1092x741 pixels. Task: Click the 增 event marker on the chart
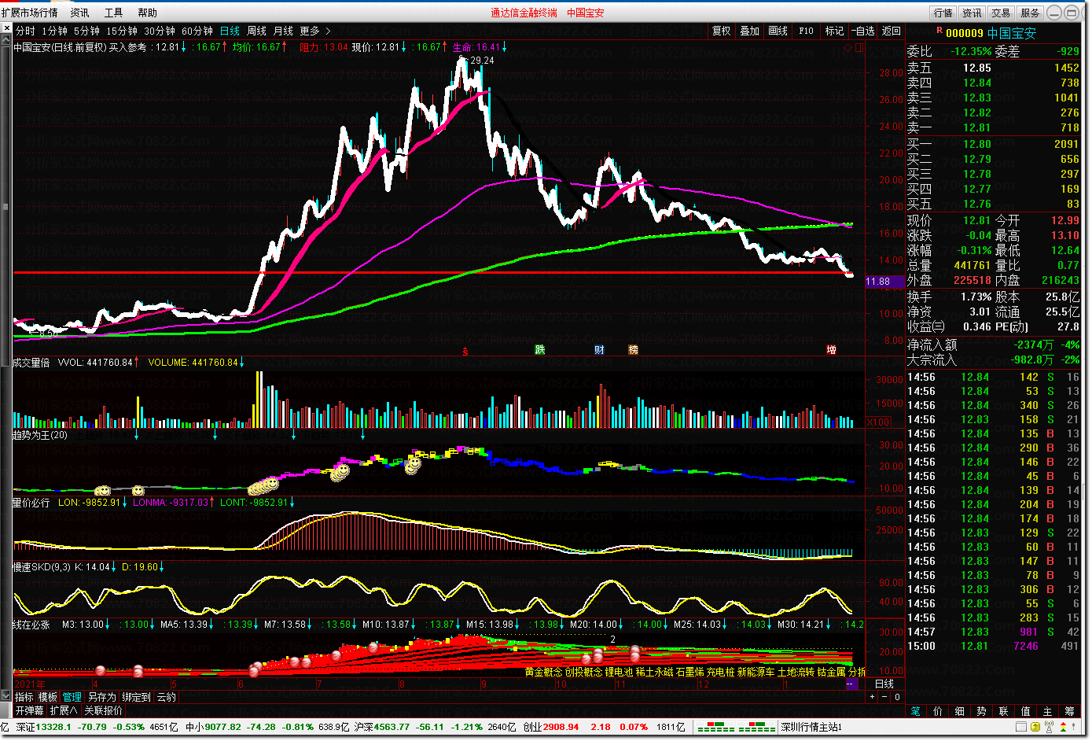tap(831, 349)
